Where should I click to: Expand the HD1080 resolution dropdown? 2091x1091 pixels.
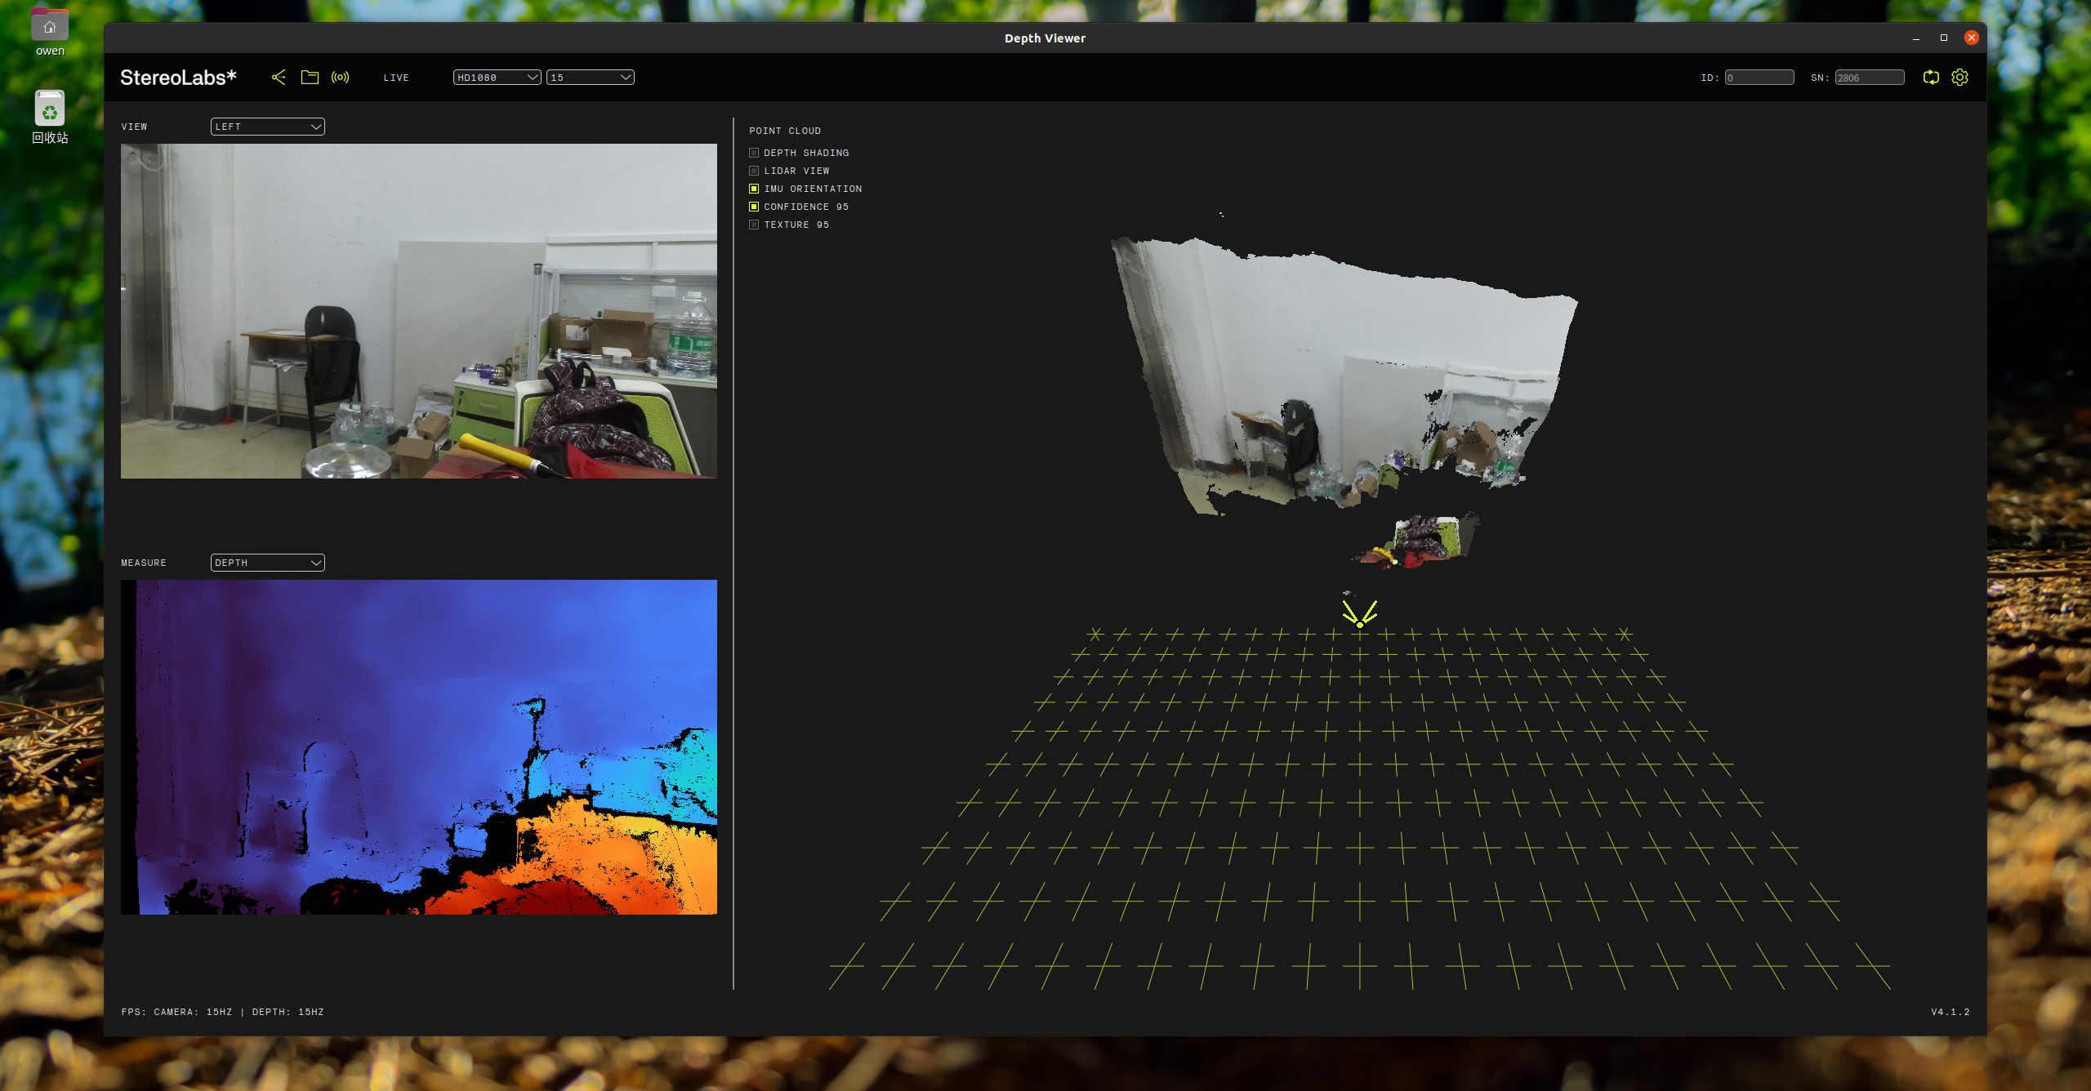pyautogui.click(x=497, y=78)
